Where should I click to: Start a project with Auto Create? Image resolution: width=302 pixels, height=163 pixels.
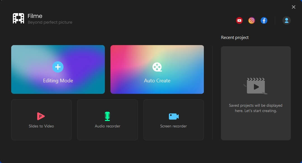click(x=157, y=80)
